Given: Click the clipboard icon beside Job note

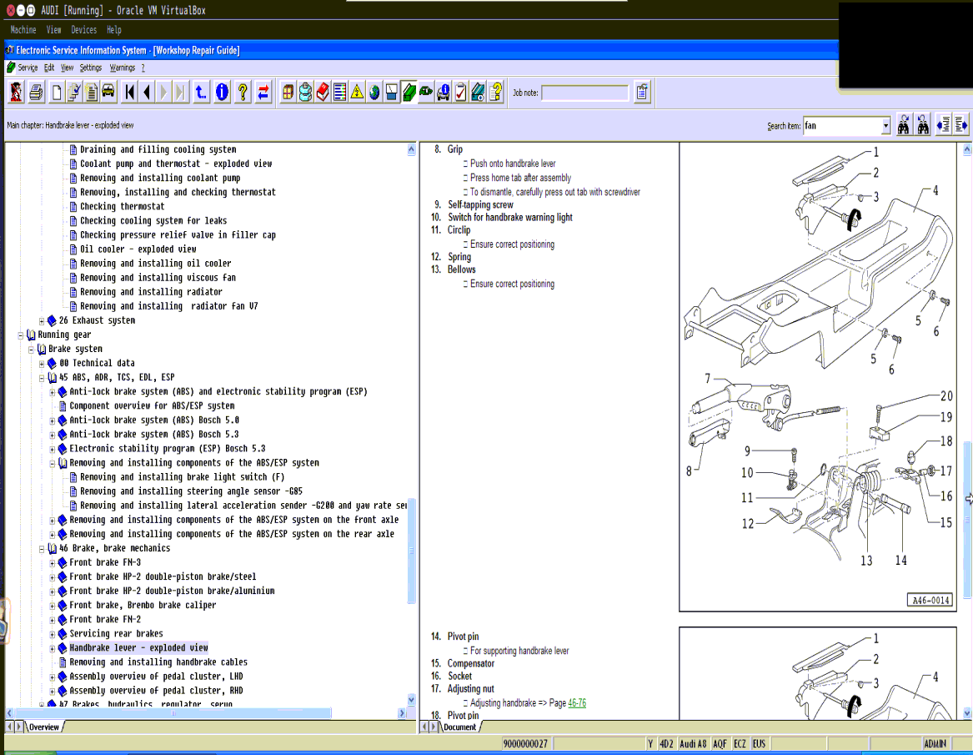Looking at the screenshot, I should pyautogui.click(x=642, y=93).
